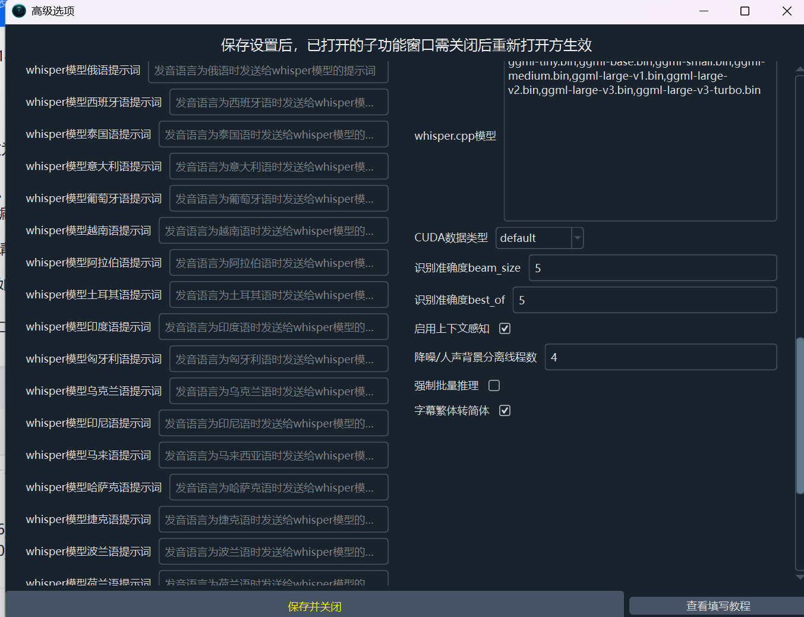Click the whisper模型马来语提示词 input box
This screenshot has height=617, width=804.
(x=273, y=455)
